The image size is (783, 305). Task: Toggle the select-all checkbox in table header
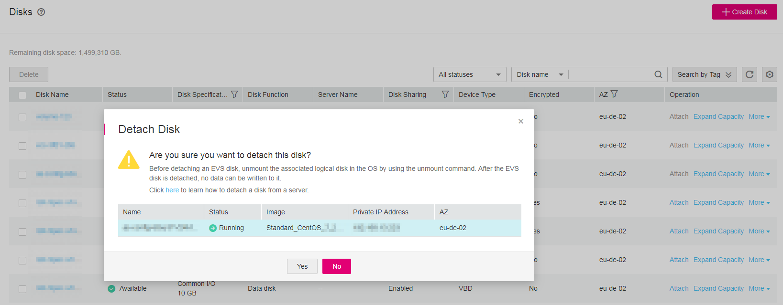[x=22, y=95]
